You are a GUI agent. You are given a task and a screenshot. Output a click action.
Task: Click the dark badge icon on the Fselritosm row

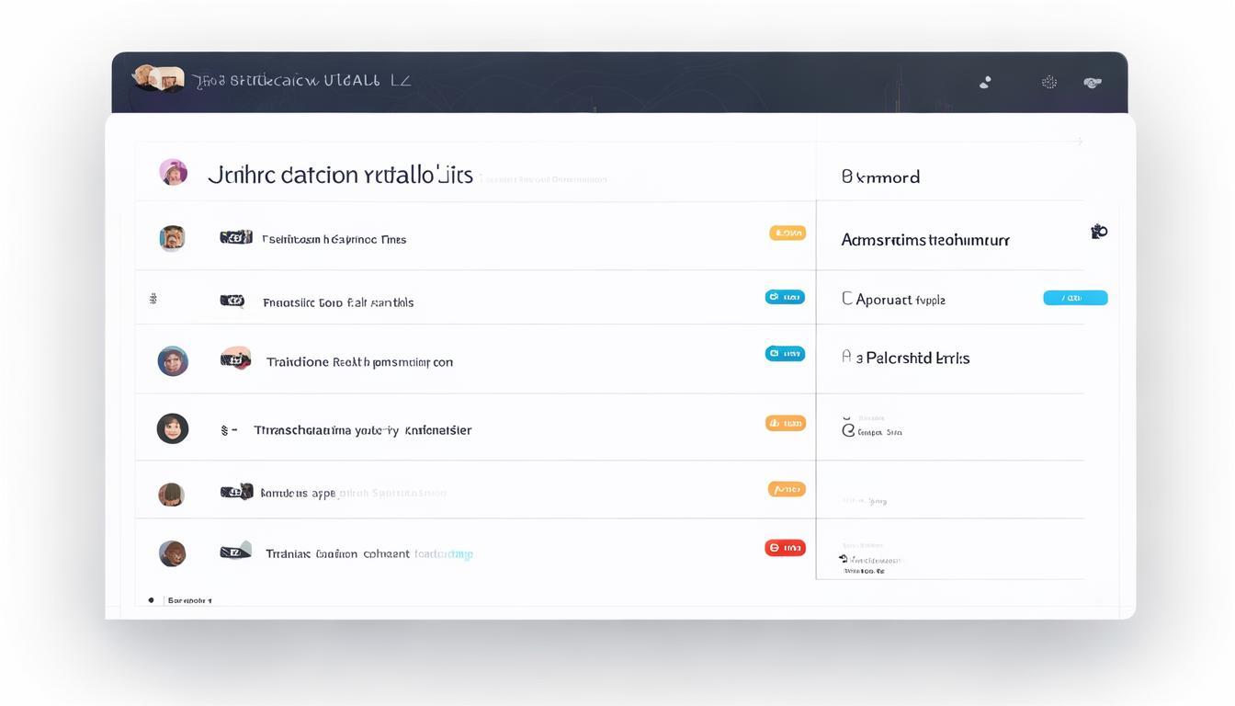pos(235,237)
